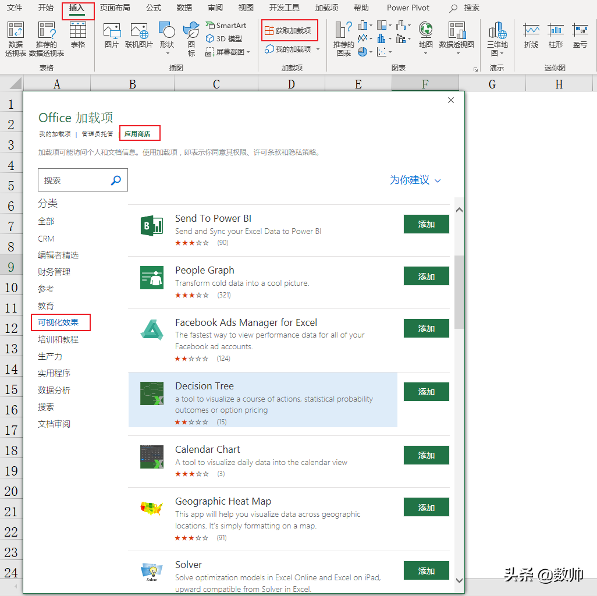Select the 应用商店 (Store) tab
This screenshot has height=596, width=597.
click(x=137, y=134)
